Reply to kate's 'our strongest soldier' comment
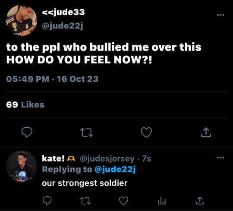Image resolution: width=233 pixels, height=211 pixels. tap(47, 201)
